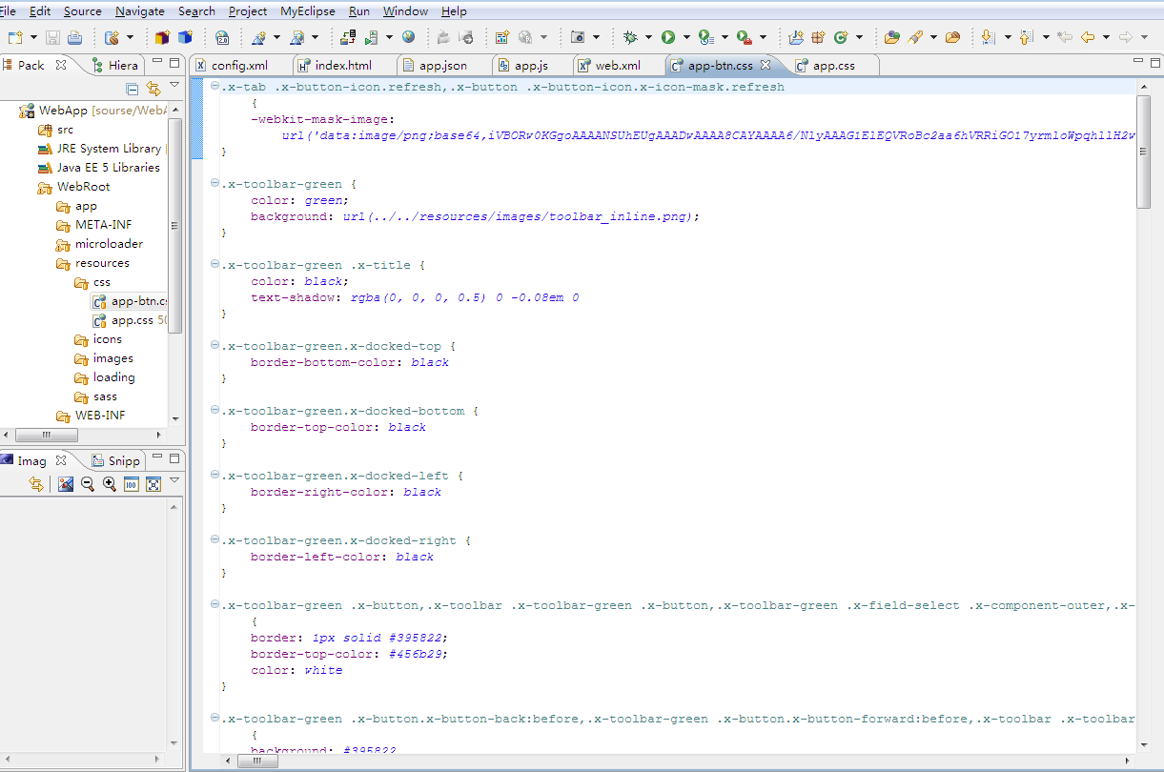Click the blue cube toolbar icon

point(185,37)
